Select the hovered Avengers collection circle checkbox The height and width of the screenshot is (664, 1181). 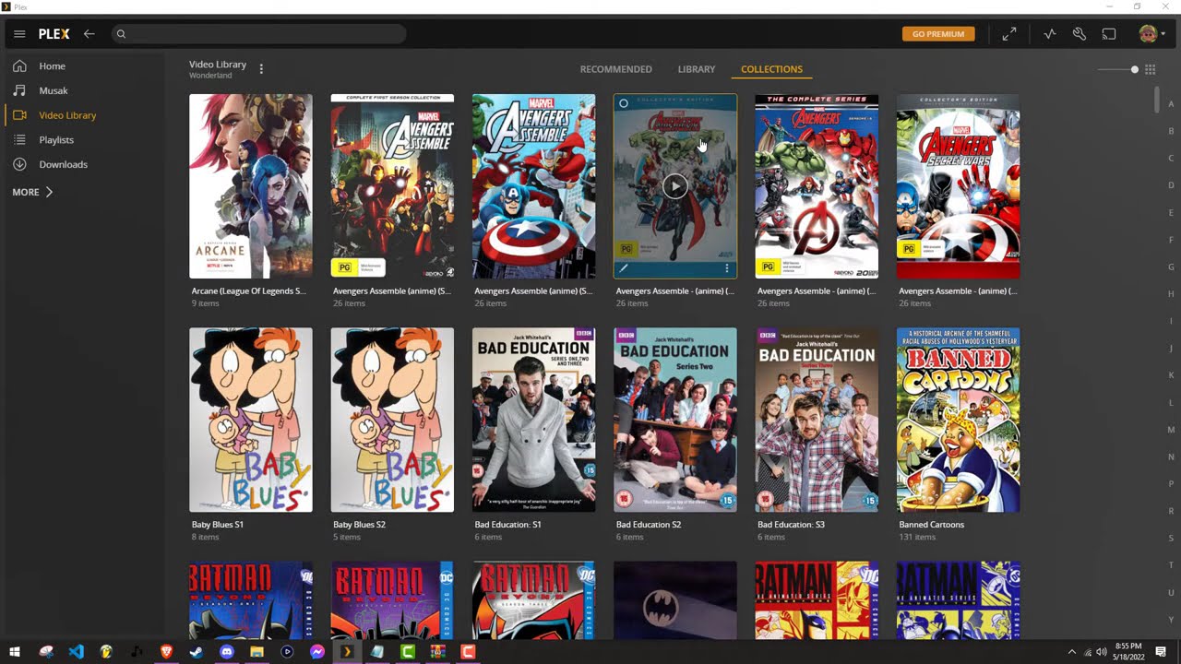point(624,103)
